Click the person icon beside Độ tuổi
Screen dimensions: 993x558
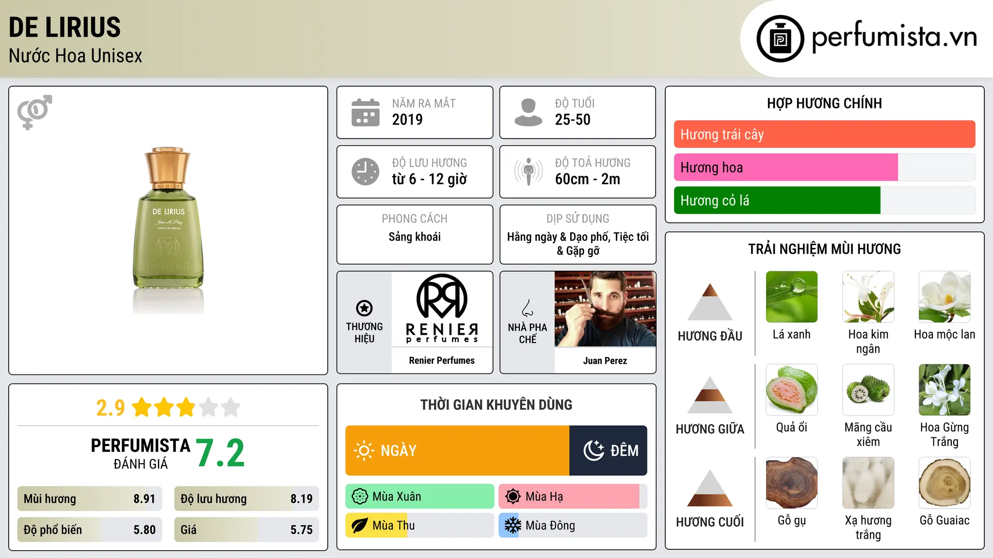click(x=528, y=112)
